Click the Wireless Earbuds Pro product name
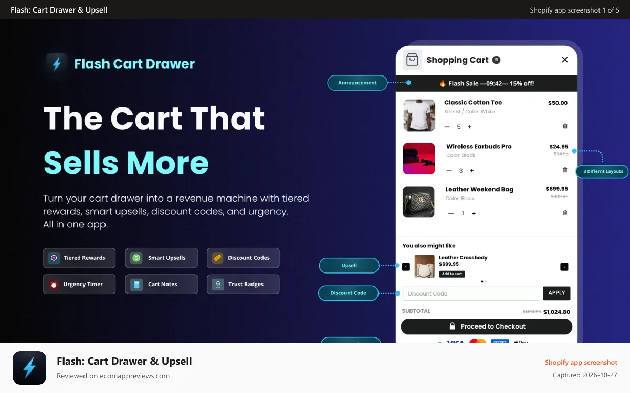 click(479, 147)
